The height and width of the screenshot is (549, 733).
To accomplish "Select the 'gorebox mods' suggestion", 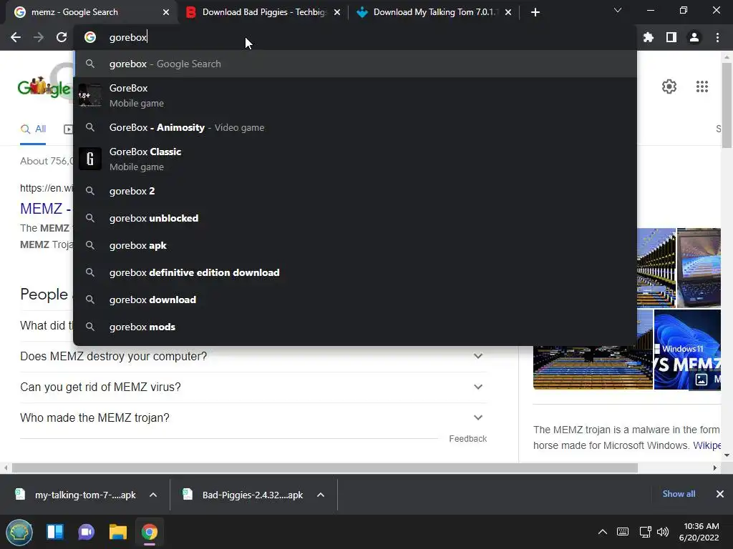I will pyautogui.click(x=355, y=327).
